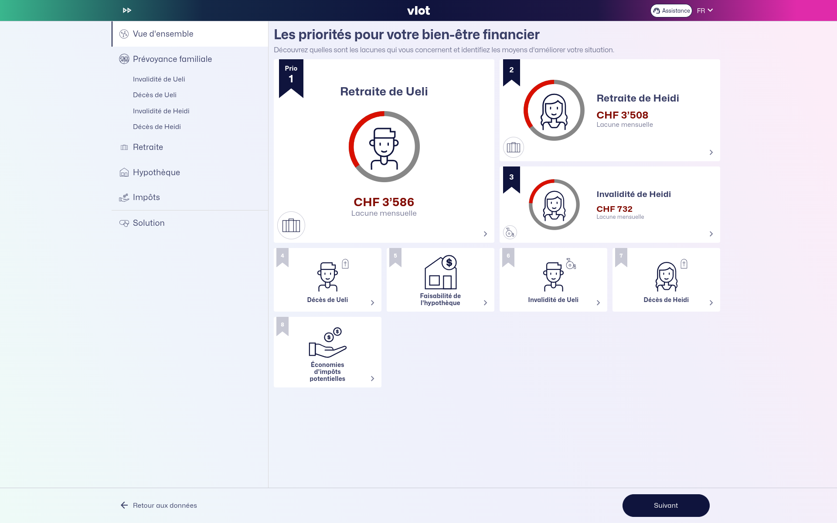The image size is (837, 523).
Task: Click the mortgage house icon with dollar sign
Action: point(441,273)
